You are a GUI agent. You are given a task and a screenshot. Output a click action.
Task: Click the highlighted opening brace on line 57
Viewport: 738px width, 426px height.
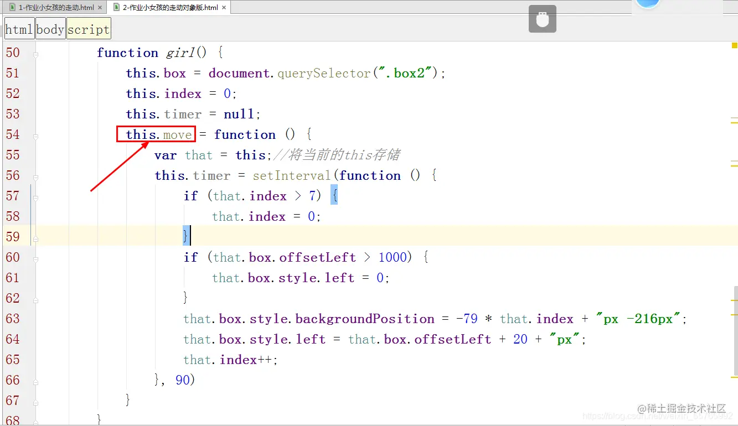point(334,196)
